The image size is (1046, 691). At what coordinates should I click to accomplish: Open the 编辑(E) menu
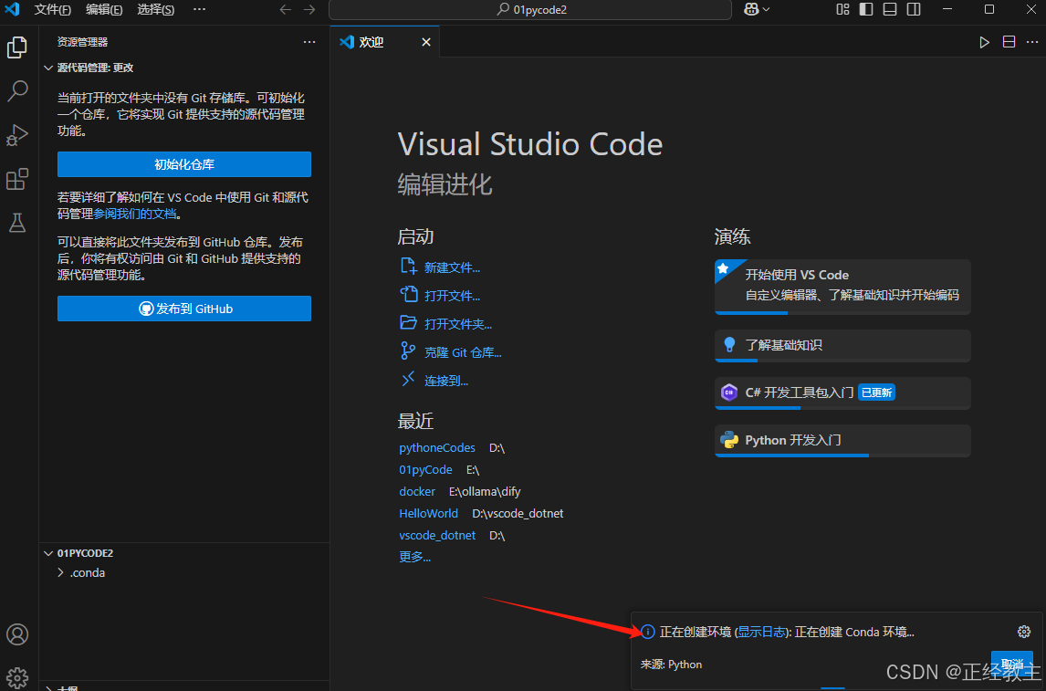[104, 9]
